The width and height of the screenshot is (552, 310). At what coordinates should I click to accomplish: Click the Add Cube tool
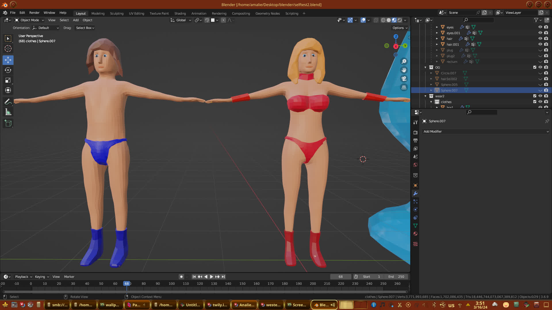point(8,123)
